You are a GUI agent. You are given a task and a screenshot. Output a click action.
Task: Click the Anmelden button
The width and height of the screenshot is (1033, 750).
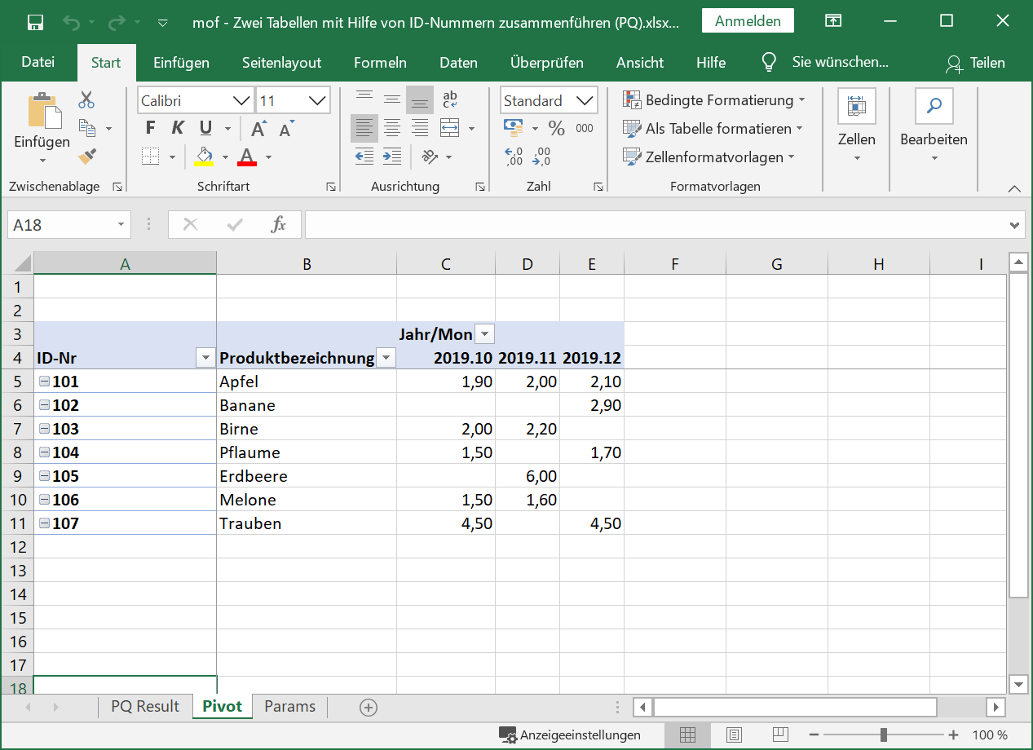click(748, 21)
